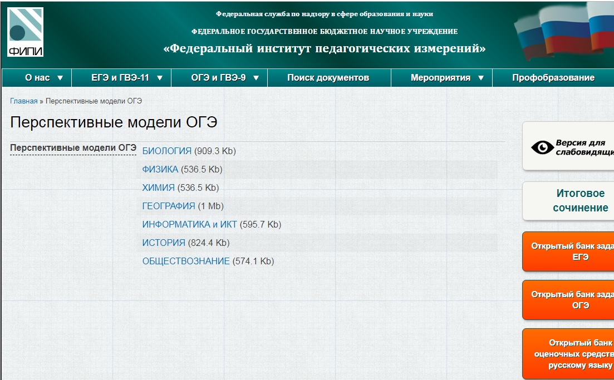The height and width of the screenshot is (380, 614).
Task: Download the ОБЩЕСТВОЗНАНИЕ document
Action: click(186, 261)
